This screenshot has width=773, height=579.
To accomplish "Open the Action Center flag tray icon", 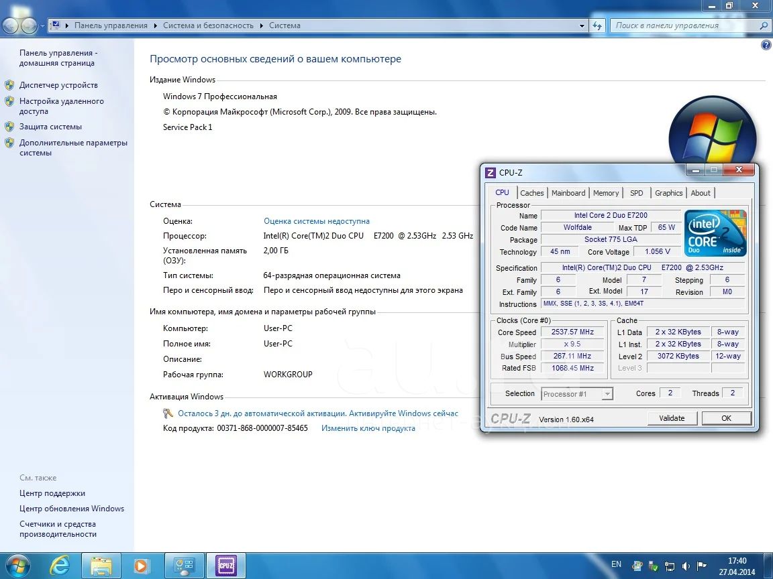I will [x=702, y=566].
